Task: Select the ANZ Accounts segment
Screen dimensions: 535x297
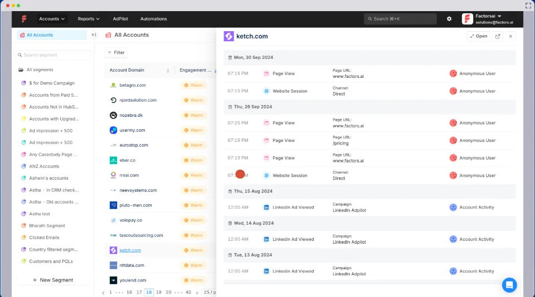Action: point(44,166)
